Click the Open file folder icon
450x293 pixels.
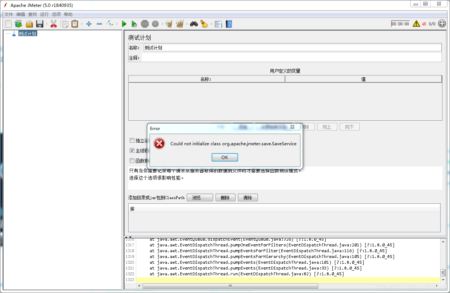click(x=29, y=24)
